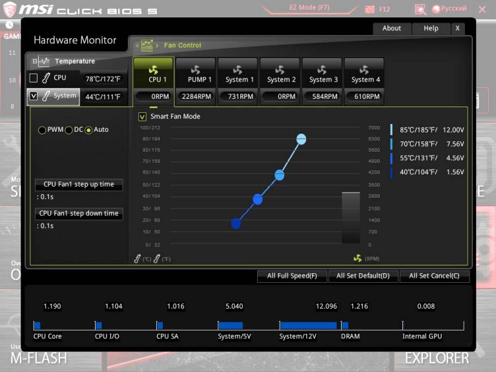Click the Celsius thermometer icon below graph
496x372 pixels.
pos(138,259)
